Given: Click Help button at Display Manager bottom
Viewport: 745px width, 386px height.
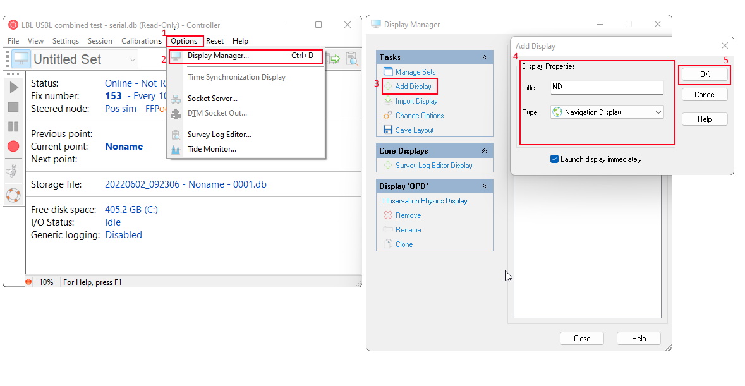Looking at the screenshot, I should (639, 339).
